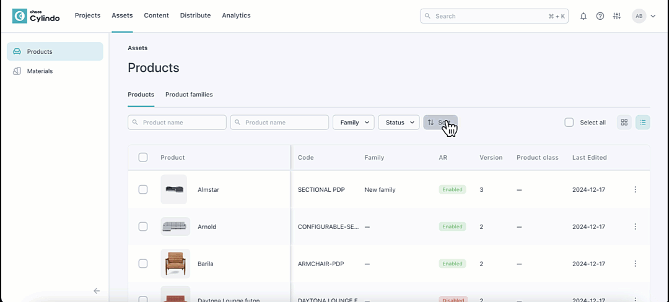Switch to list view layout
Viewport: 669px width, 302px height.
point(643,123)
